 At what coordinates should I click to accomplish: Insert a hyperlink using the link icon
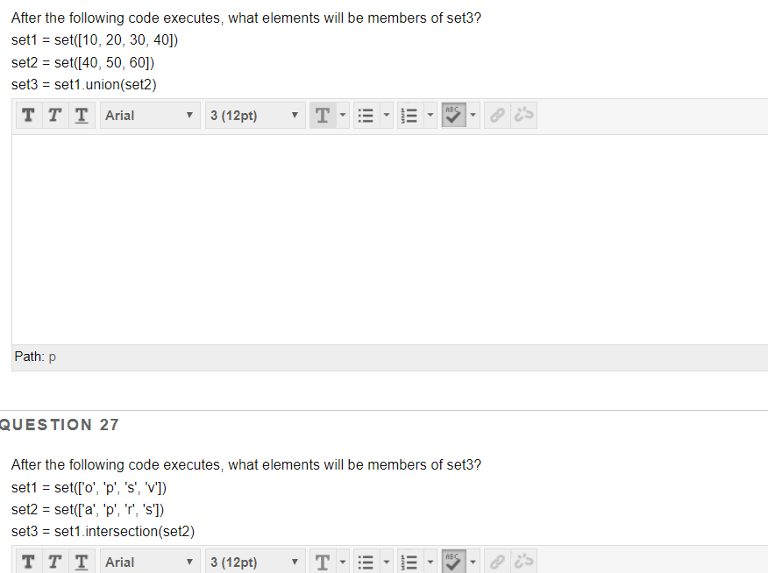point(497,115)
